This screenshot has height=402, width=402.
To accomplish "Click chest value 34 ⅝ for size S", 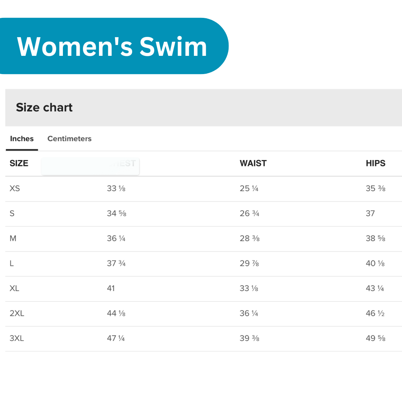I will click(117, 214).
